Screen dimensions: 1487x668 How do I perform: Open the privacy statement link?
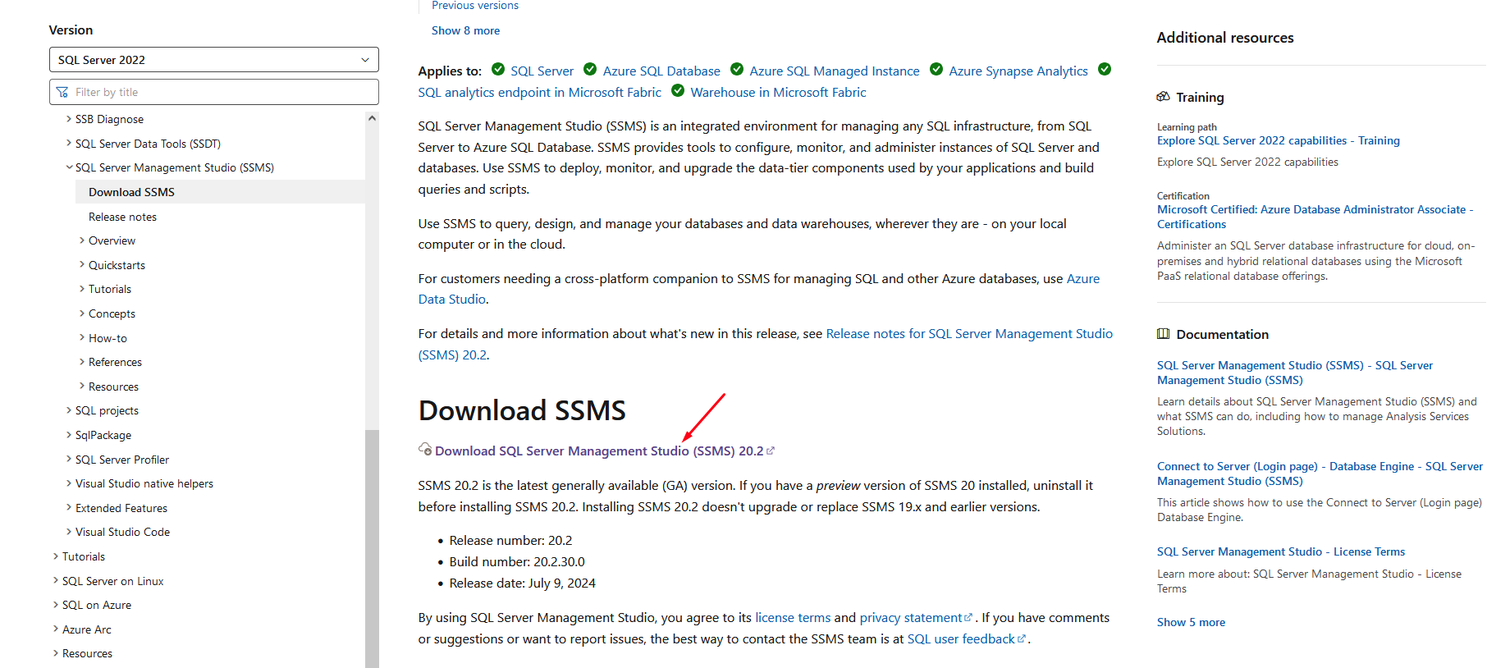tap(911, 618)
